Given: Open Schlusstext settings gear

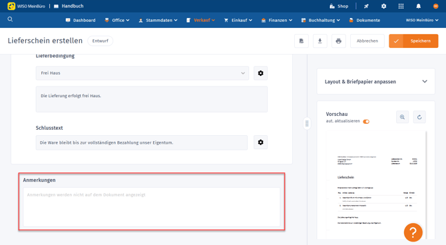Looking at the screenshot, I should click(x=260, y=142).
